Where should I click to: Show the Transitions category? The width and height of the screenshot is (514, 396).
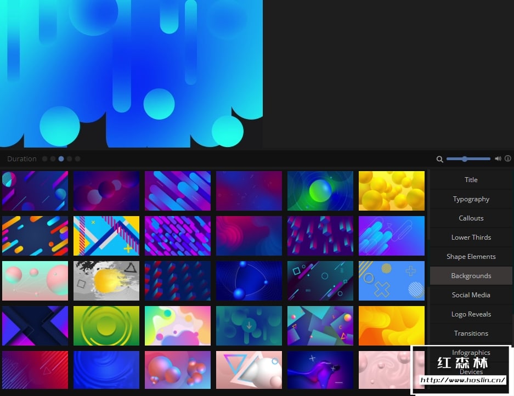(471, 333)
